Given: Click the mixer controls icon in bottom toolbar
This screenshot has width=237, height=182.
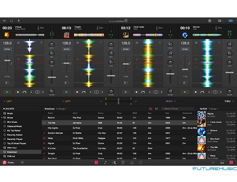Looking at the screenshot, I should [x=132, y=163].
